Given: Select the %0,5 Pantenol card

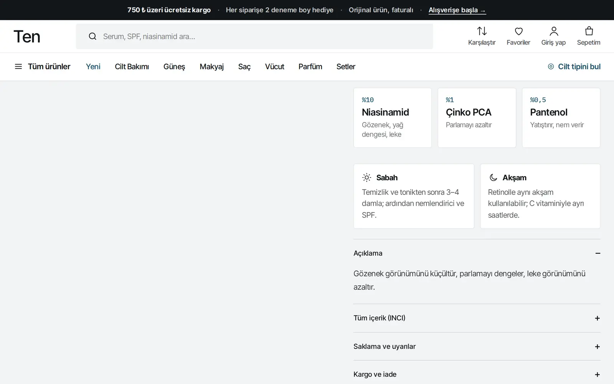Looking at the screenshot, I should coord(561,118).
